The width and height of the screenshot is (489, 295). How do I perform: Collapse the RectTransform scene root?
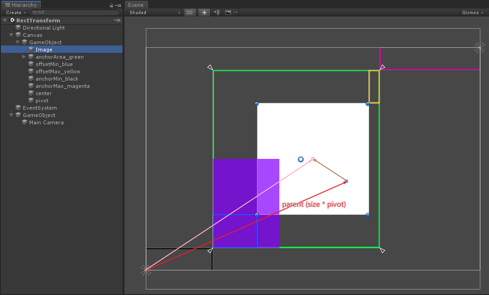[x=5, y=20]
